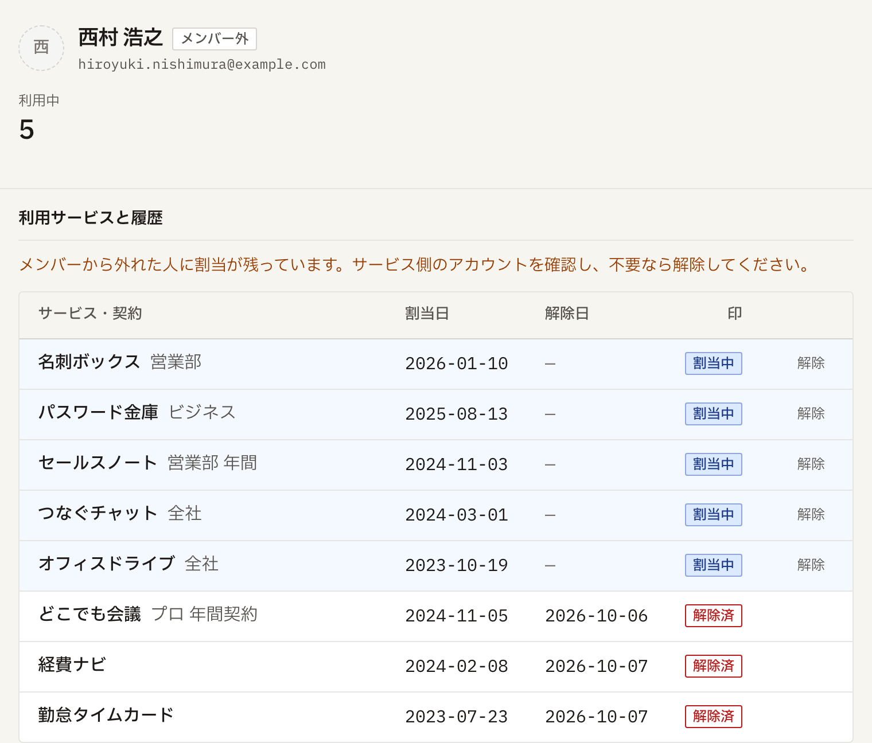
Task: Select the オフィスドライブ service name
Action: (106, 564)
